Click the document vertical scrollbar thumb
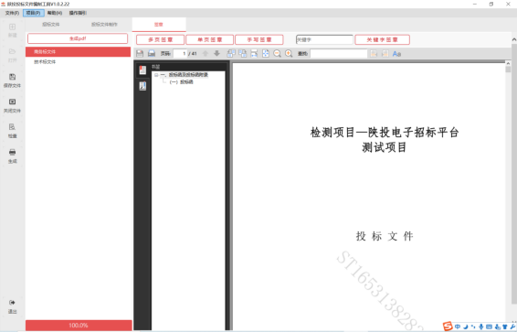This screenshot has height=332, width=517. click(x=508, y=69)
